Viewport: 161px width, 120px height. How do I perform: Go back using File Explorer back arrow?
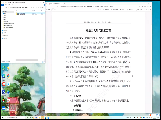tap(2, 7)
